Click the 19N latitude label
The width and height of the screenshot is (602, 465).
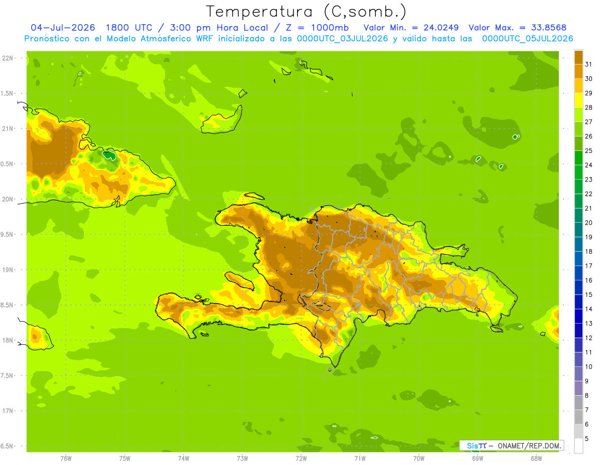click(x=9, y=269)
